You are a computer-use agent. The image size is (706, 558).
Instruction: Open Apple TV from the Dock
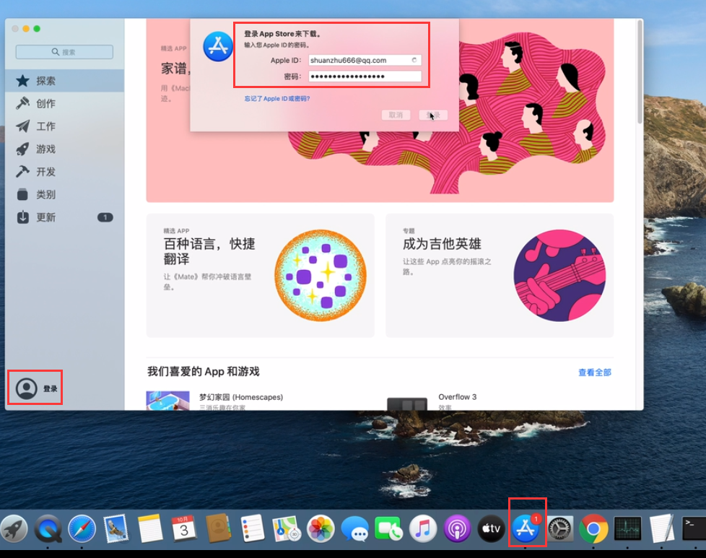point(491,528)
